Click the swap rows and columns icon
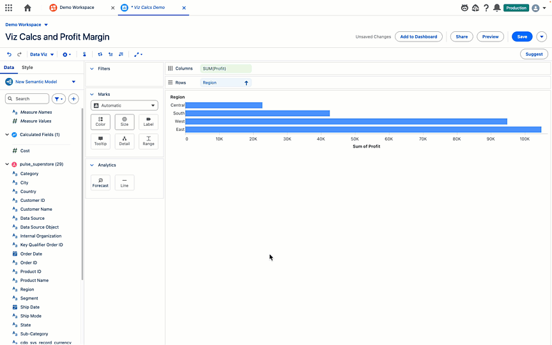Image resolution: width=552 pixels, height=345 pixels. [x=100, y=54]
